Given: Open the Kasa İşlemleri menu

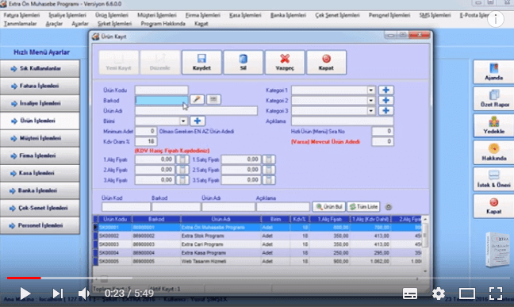Looking at the screenshot, I should click(x=245, y=15).
